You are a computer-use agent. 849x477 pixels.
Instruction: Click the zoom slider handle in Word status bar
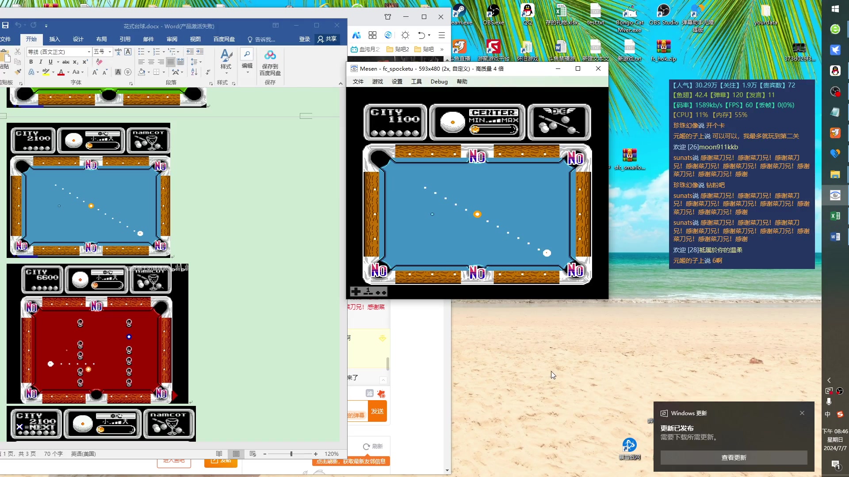(291, 454)
